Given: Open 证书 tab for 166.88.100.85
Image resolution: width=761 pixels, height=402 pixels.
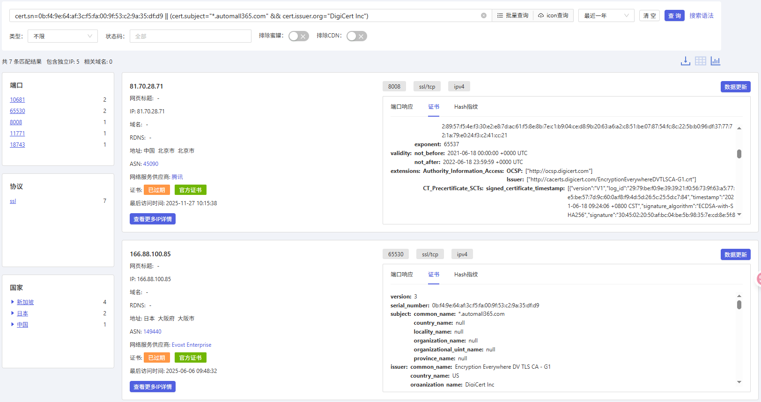Looking at the screenshot, I should (434, 275).
